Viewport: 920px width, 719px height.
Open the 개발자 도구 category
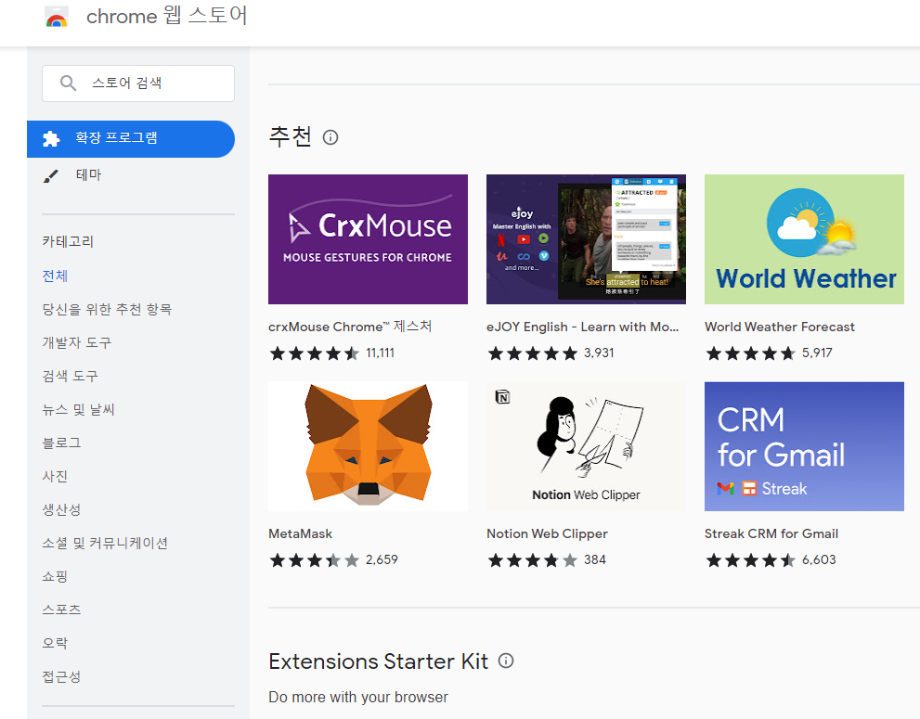click(x=77, y=342)
